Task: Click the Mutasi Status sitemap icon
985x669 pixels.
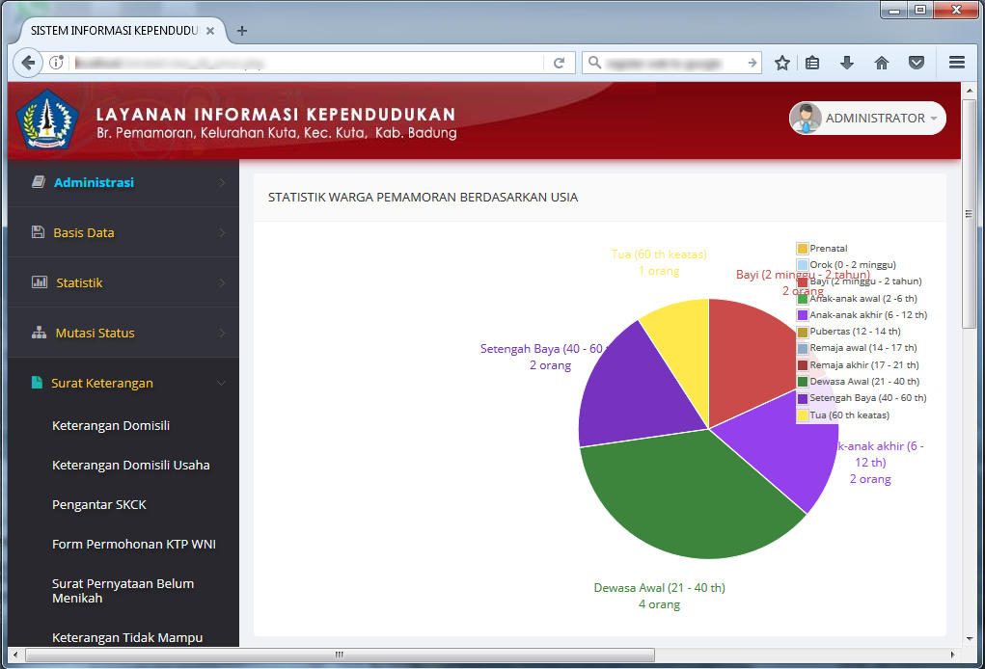Action: (x=39, y=333)
